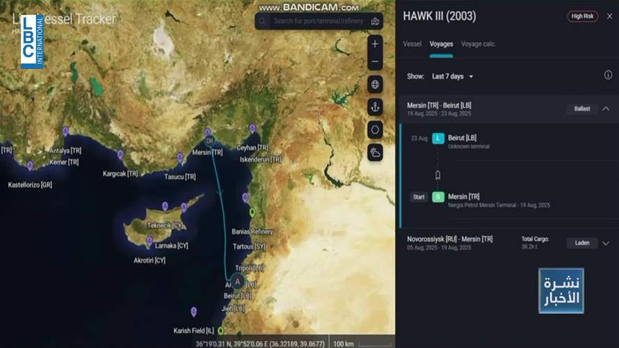This screenshot has width=619, height=348.
Task: Click the Jieh [LB] map label
Action: pyautogui.click(x=232, y=308)
